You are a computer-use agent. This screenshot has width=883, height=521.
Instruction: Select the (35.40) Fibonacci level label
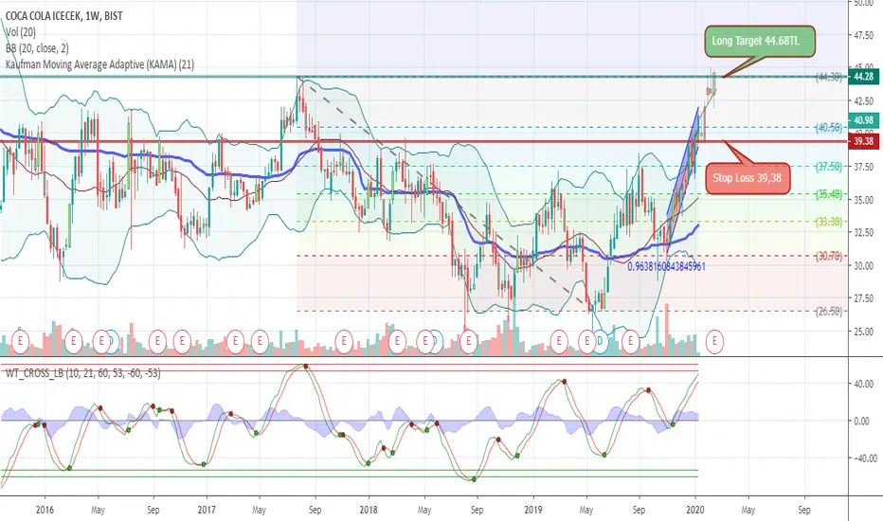pos(830,194)
